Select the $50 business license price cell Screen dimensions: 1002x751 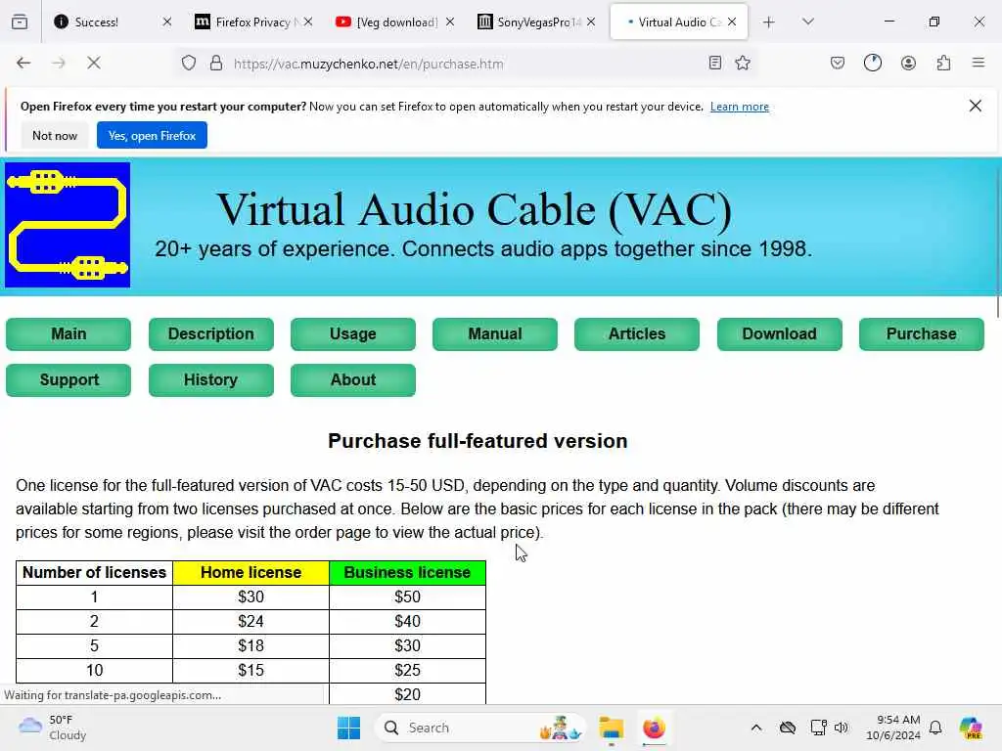408,597
